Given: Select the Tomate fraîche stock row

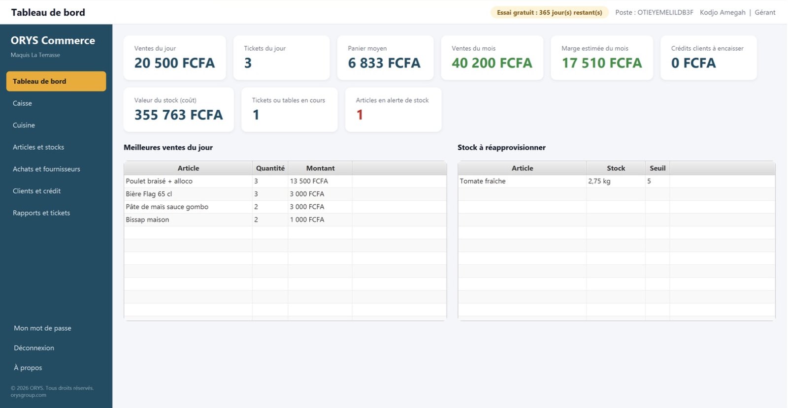Looking at the screenshot, I should [x=617, y=181].
